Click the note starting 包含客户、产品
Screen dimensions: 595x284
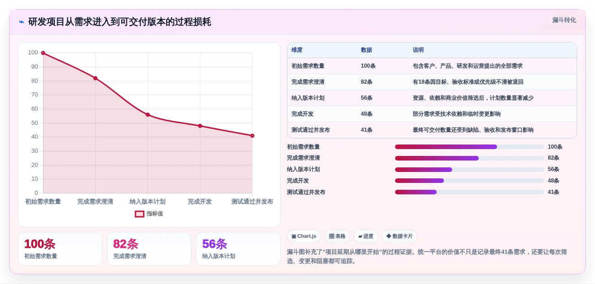468,66
